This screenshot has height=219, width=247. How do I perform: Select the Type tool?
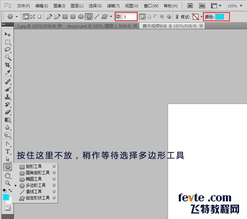[x=7, y=151]
